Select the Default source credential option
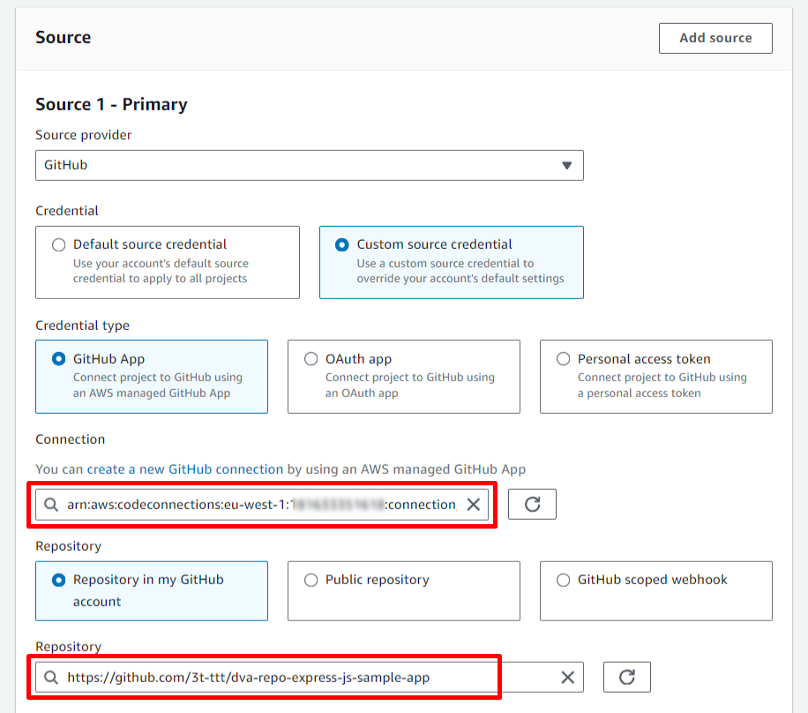 pyautogui.click(x=168, y=262)
